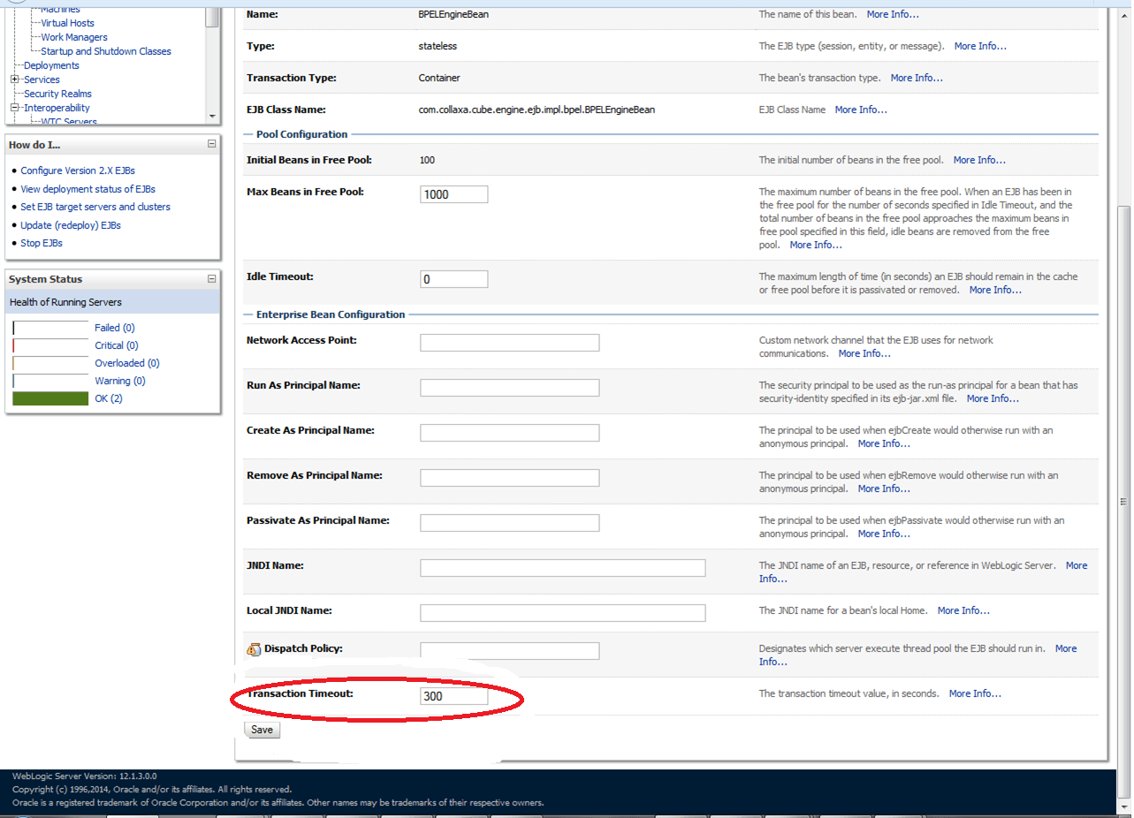Image resolution: width=1134 pixels, height=818 pixels.
Task: View Warning (0) servers
Action: [x=120, y=381]
